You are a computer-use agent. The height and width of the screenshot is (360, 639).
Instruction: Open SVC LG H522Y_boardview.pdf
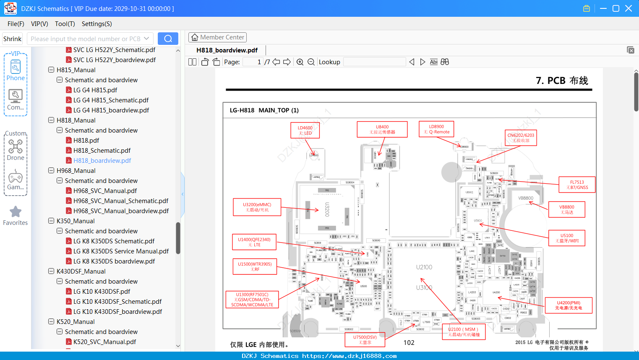(115, 60)
